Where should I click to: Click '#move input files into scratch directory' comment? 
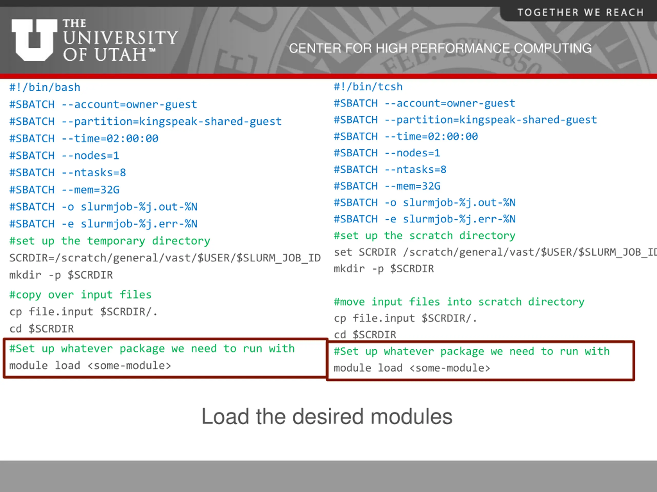point(459,302)
